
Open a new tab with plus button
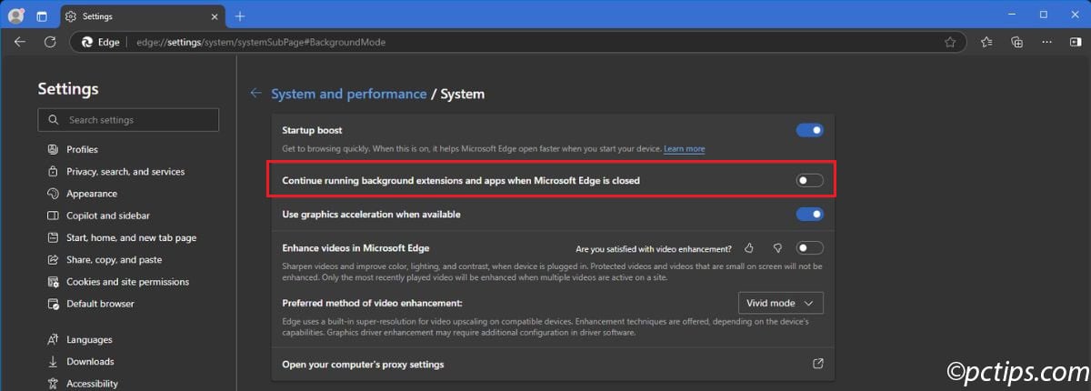(240, 16)
